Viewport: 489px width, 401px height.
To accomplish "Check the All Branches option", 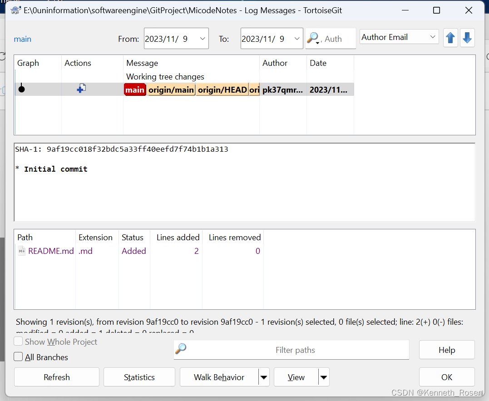I will 17,357.
